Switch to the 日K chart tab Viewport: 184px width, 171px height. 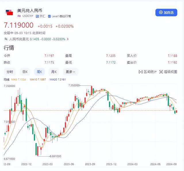(x=25, y=72)
